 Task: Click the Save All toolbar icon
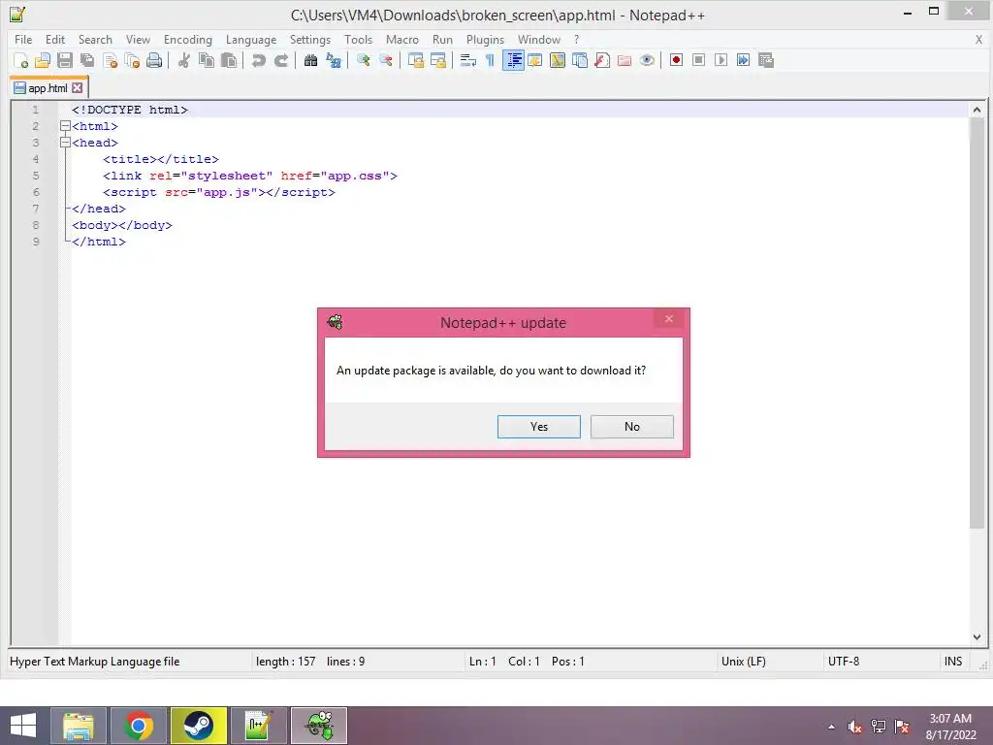(86, 60)
